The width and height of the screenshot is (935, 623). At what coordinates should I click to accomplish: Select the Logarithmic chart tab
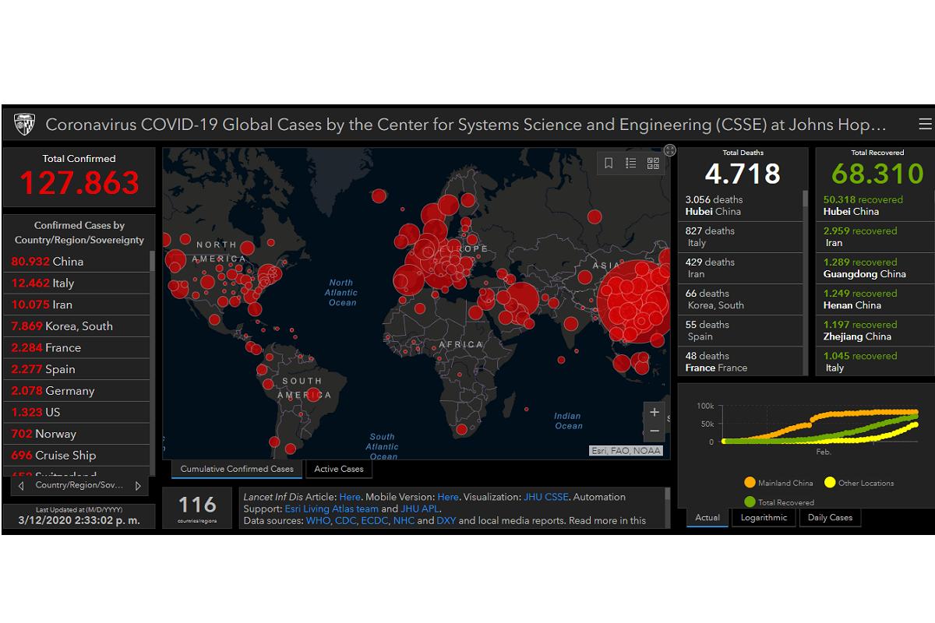(x=764, y=517)
